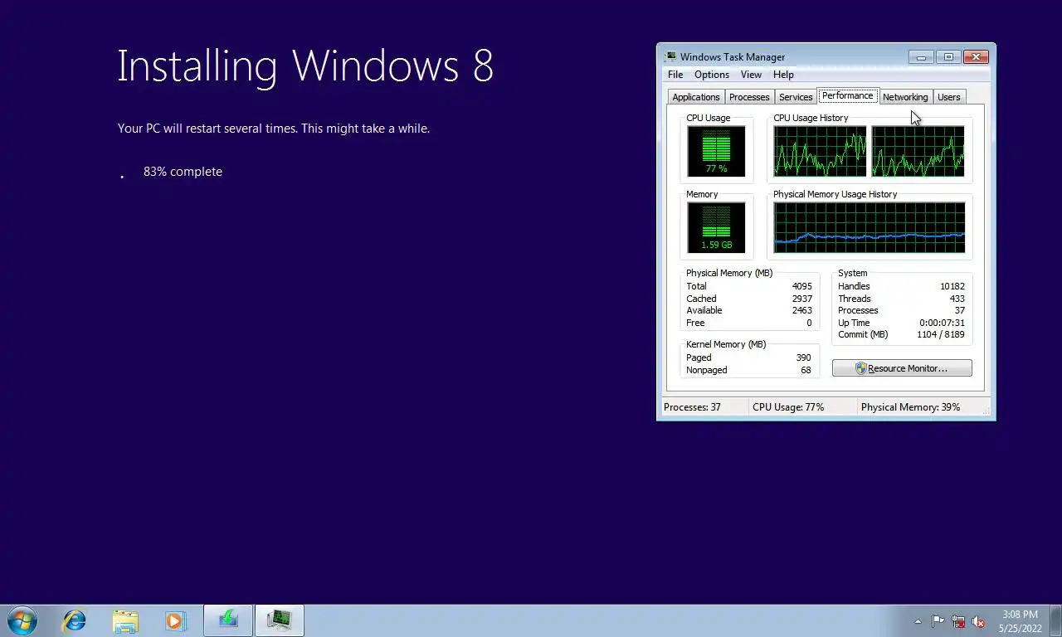This screenshot has height=637, width=1062.
Task: Click the Installing Windows 8 heading
Action: point(305,66)
